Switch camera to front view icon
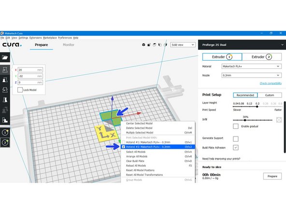This screenshot has width=286, height=214. pyautogui.click(x=149, y=45)
